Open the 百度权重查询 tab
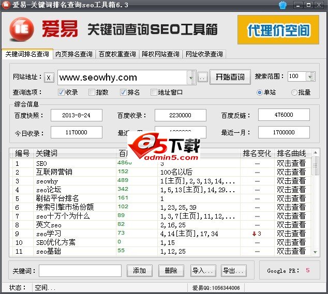Viewport: 328px width, 294px height. 117,54
